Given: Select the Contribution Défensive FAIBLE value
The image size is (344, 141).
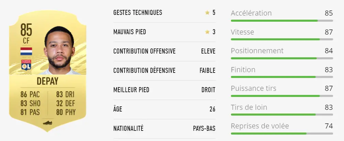Looking at the screenshot, I should point(207,70).
